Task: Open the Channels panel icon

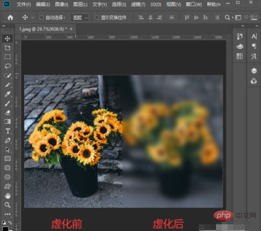Action: click(x=254, y=81)
